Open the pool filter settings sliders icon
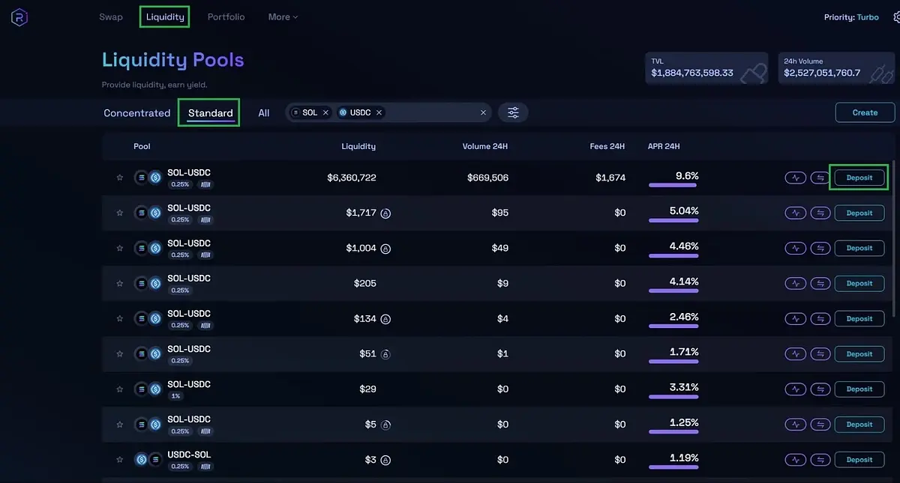The width and height of the screenshot is (900, 483). coord(513,112)
